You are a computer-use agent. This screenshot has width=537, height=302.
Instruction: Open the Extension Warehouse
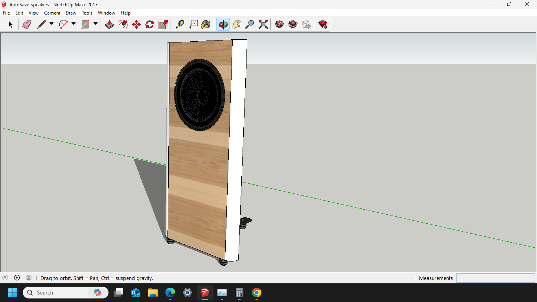point(292,24)
